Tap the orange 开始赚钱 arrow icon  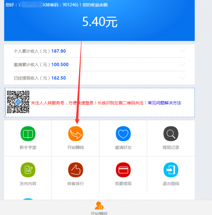76,134
